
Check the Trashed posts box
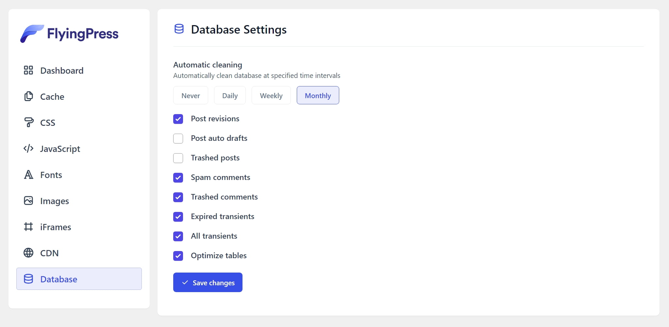click(x=178, y=158)
